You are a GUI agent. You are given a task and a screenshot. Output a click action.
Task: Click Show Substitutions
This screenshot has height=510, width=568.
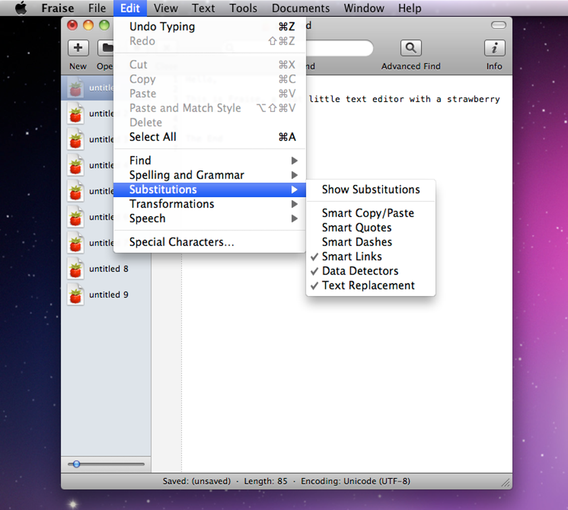(370, 189)
